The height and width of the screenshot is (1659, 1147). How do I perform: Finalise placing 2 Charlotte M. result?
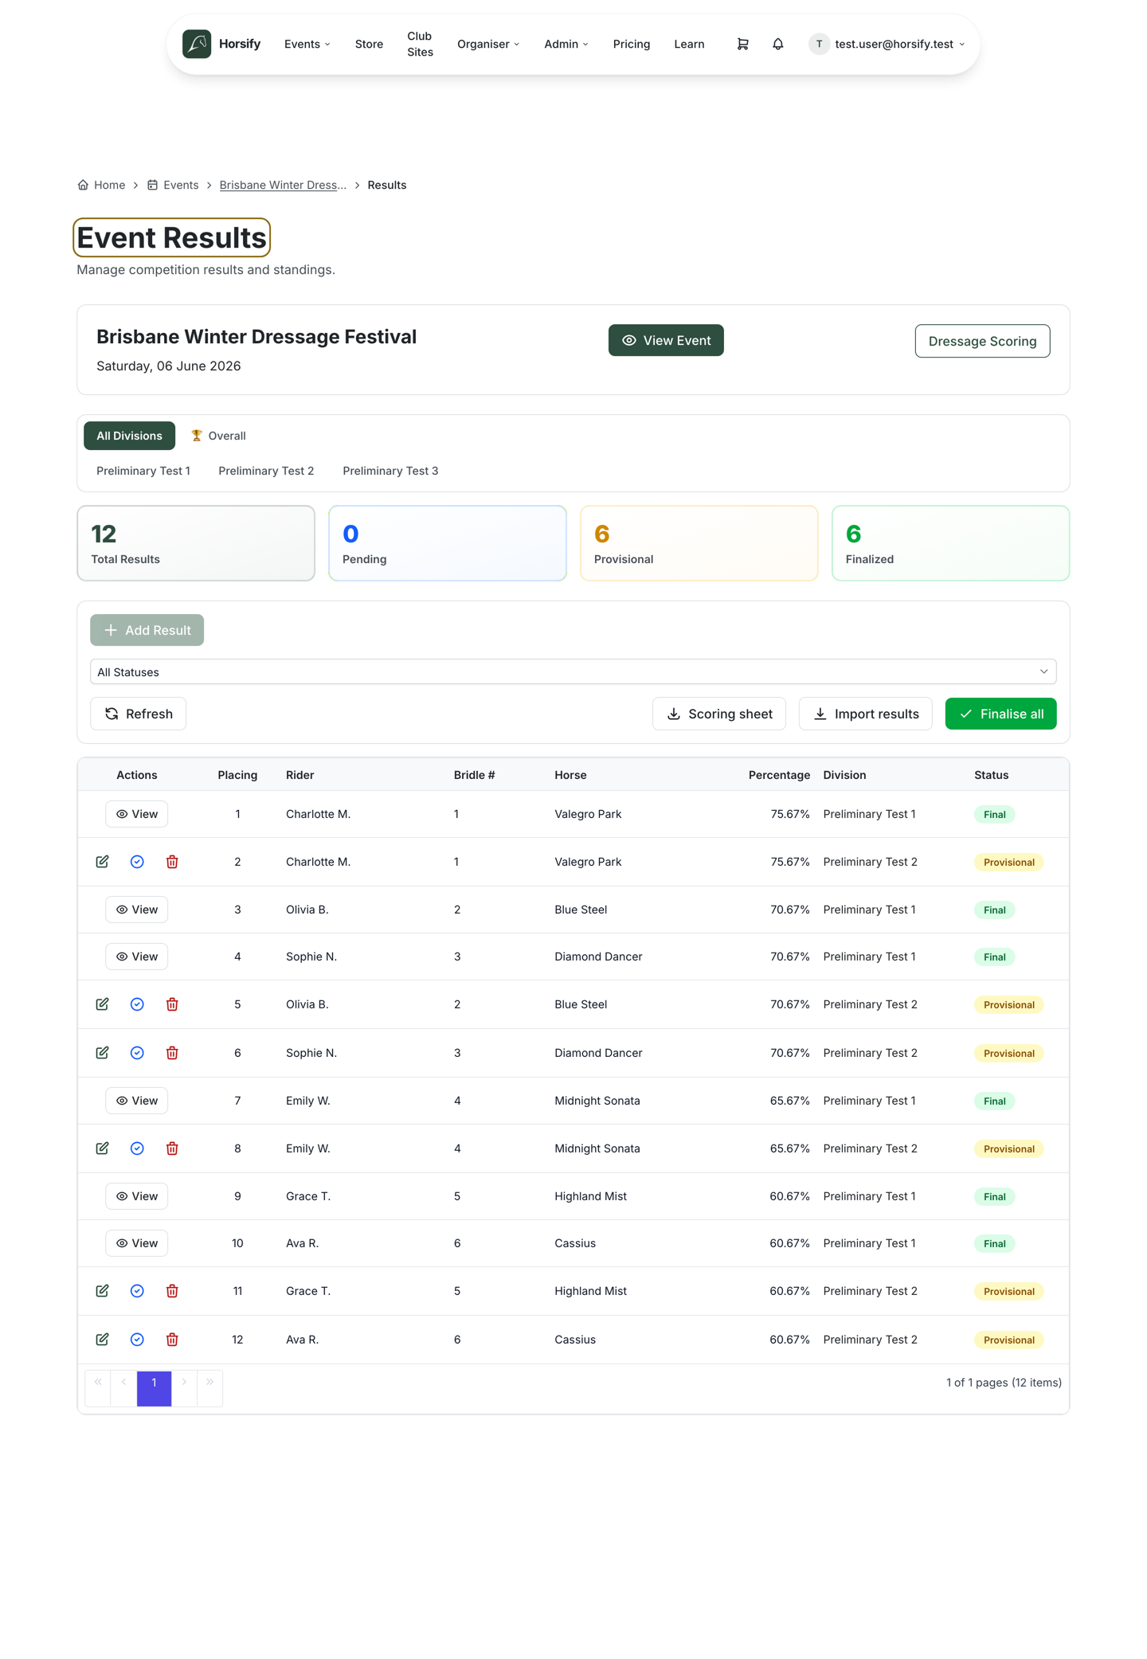[137, 862]
